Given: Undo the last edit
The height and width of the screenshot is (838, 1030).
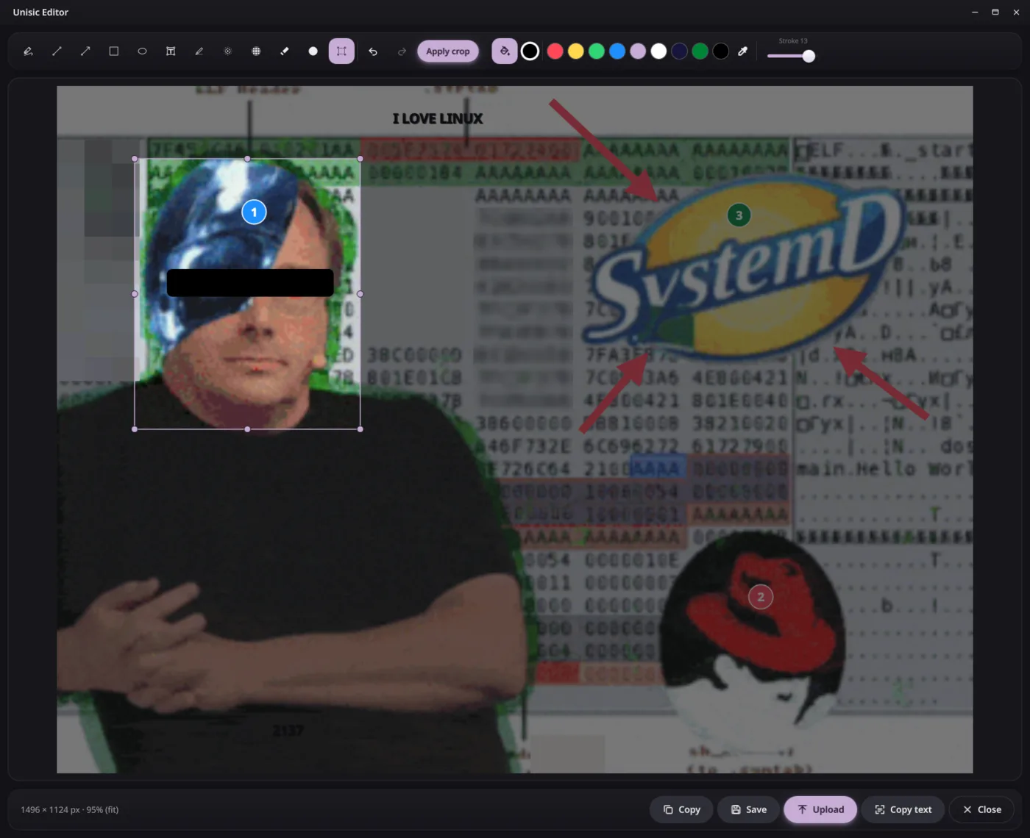Looking at the screenshot, I should 373,51.
